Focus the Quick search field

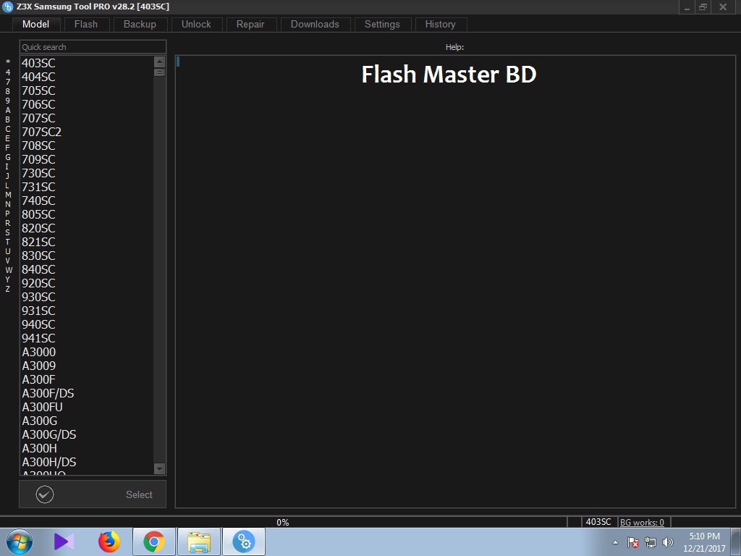[x=93, y=47]
